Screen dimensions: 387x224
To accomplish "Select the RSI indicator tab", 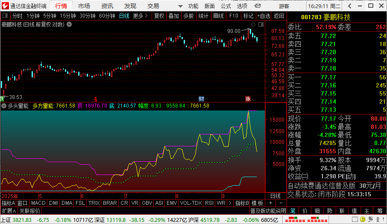I will [x=209, y=203].
